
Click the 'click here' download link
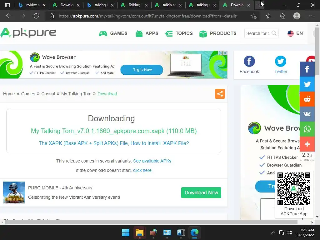point(142,170)
